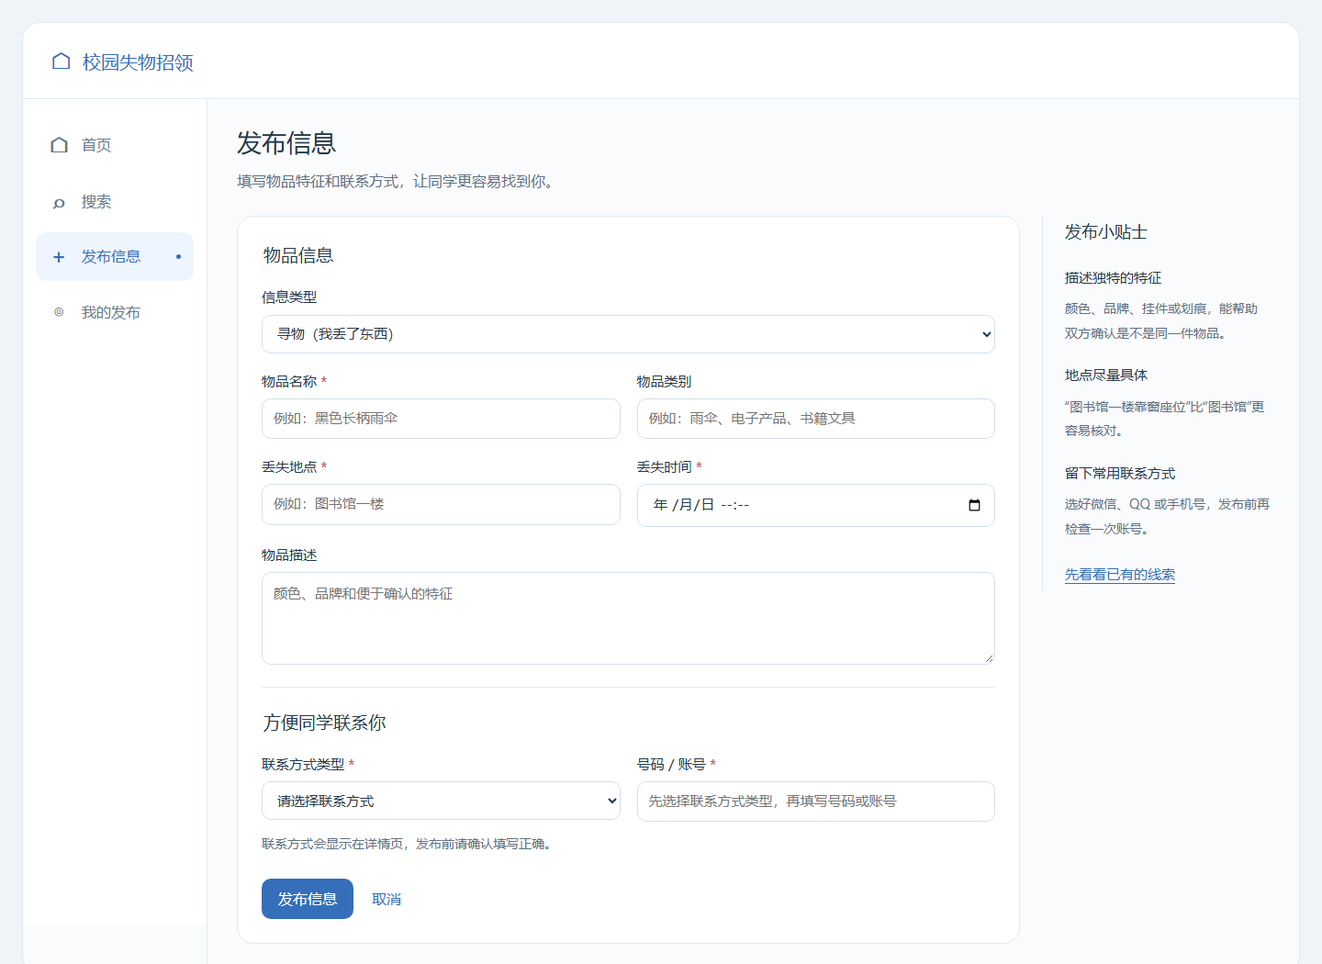Click the 丢失时间 date-time field
This screenshot has width=1322, height=964.
pos(816,505)
